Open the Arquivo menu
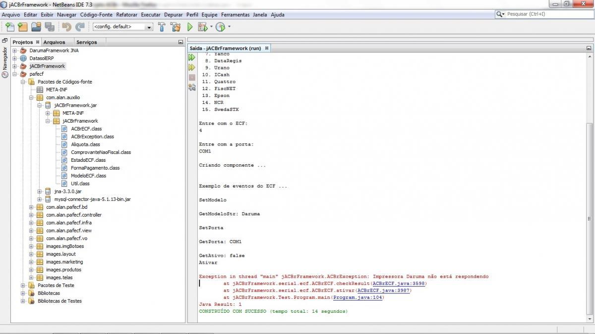Screen dimensions: 595x334 point(11,14)
